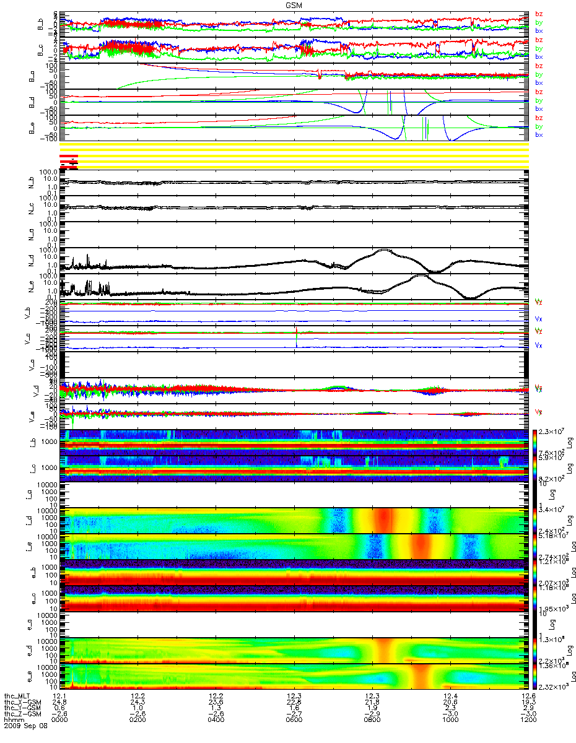Click the MLT value 12.6
The height and width of the screenshot is (743, 576).
tap(528, 696)
